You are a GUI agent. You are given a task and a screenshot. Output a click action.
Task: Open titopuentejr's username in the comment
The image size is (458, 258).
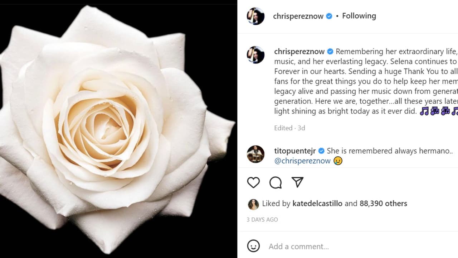tap(294, 151)
